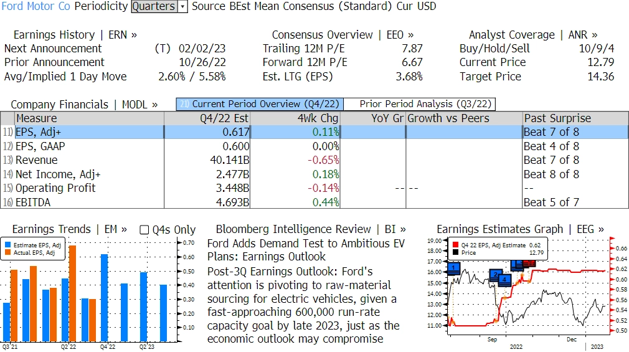Click Trailing 12M P/E value 7.87

412,49
